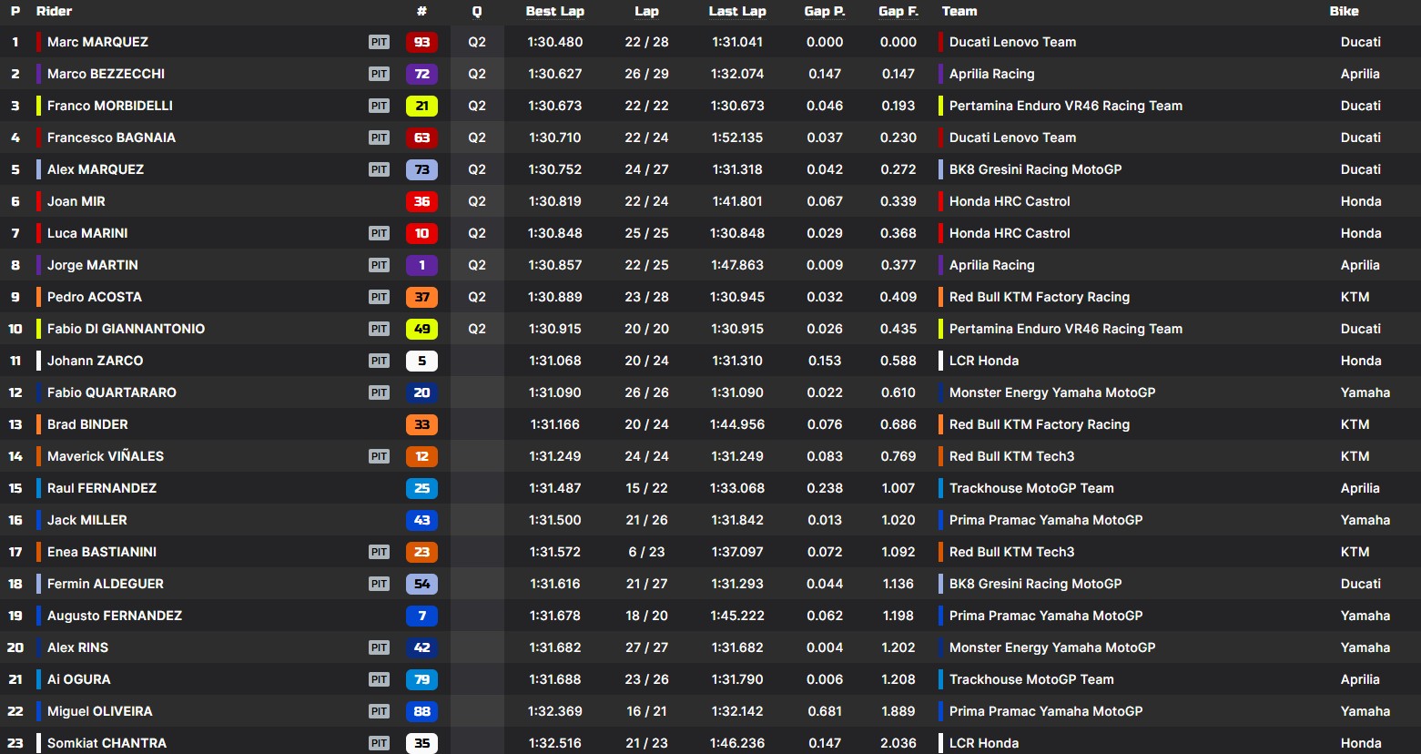Select the blue number 43 badge
Viewport: 1421px width, 754px height.
tap(421, 520)
